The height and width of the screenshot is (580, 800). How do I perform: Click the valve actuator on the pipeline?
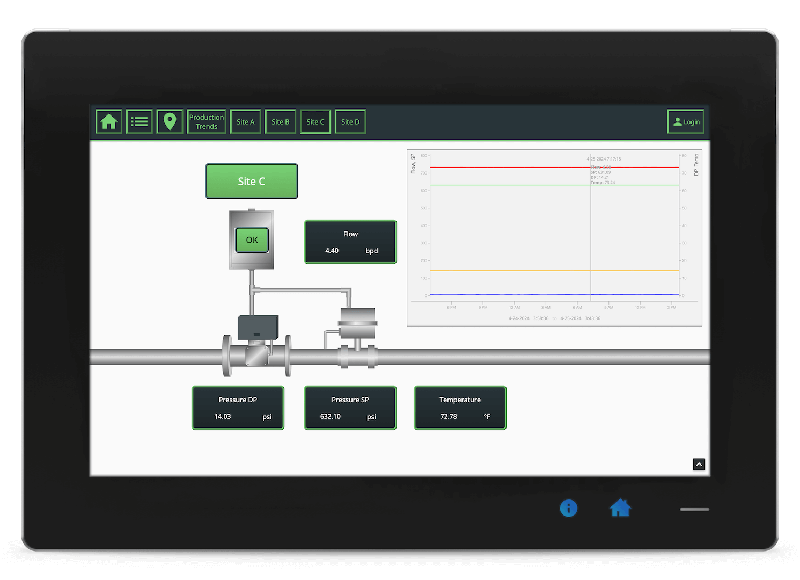coord(357,322)
